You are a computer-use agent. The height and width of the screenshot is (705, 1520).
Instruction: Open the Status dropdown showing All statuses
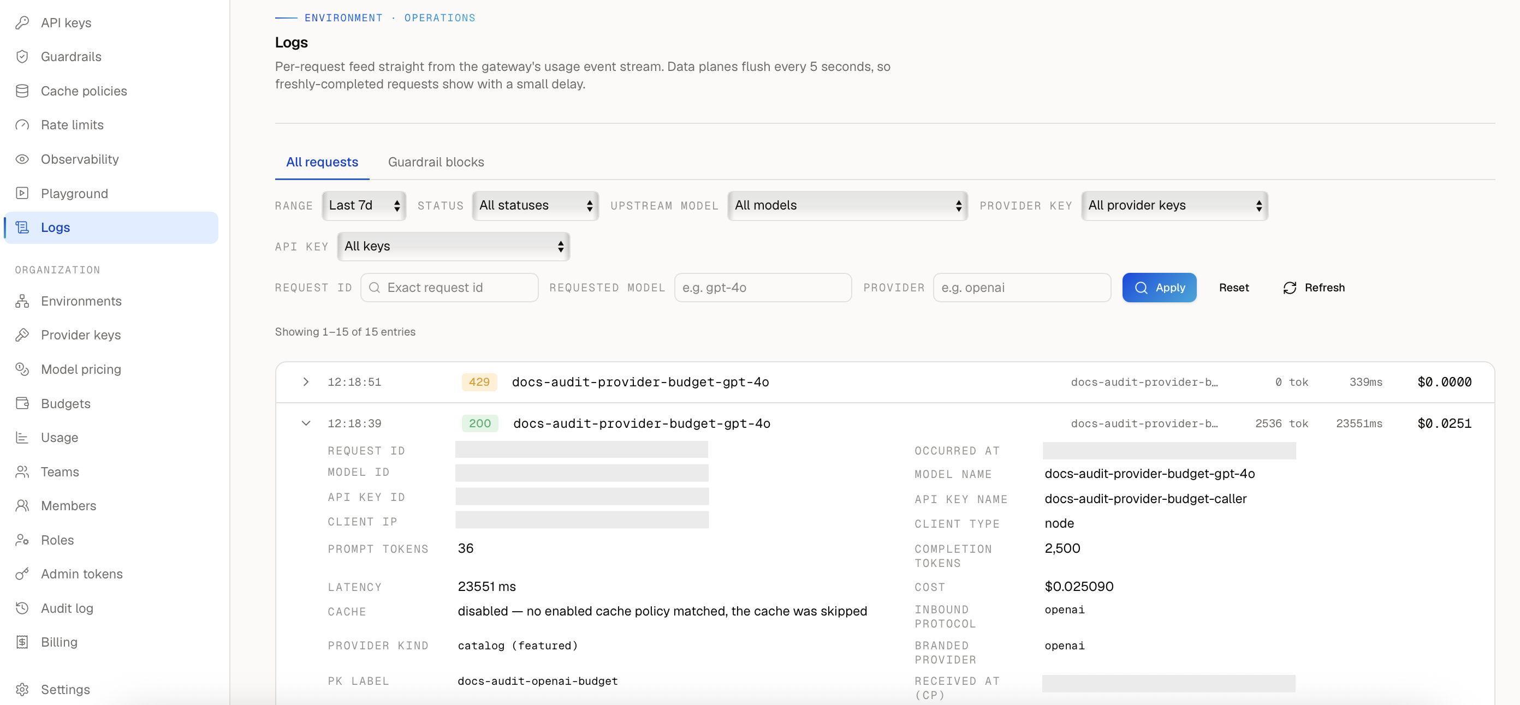point(535,205)
